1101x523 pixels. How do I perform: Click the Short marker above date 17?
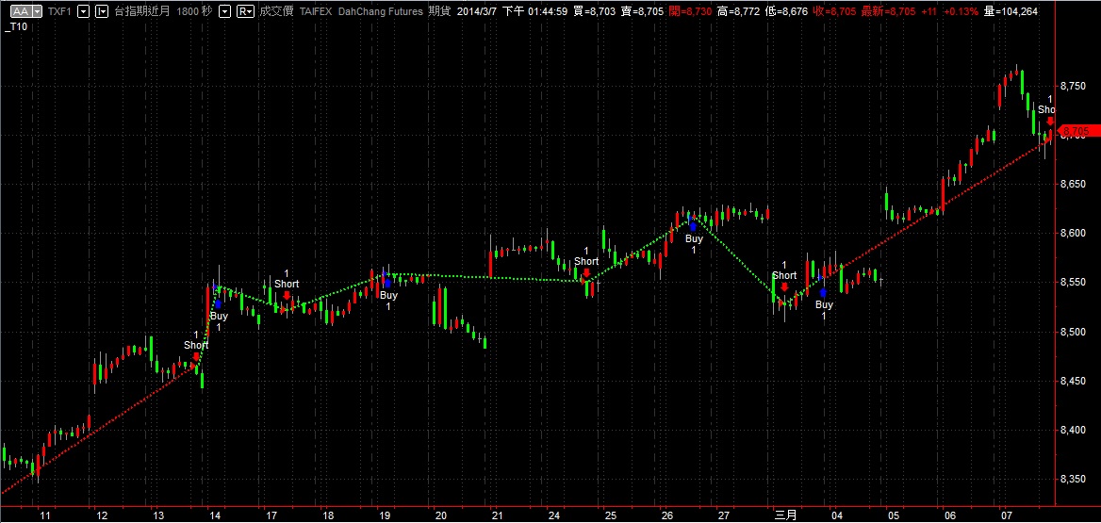click(x=287, y=284)
